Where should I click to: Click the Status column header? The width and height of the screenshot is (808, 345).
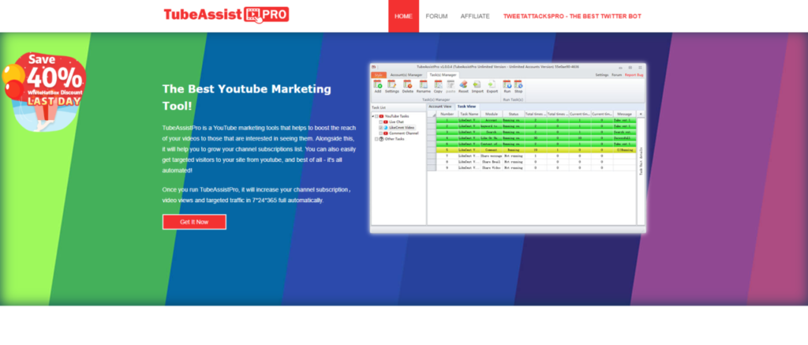(x=514, y=114)
